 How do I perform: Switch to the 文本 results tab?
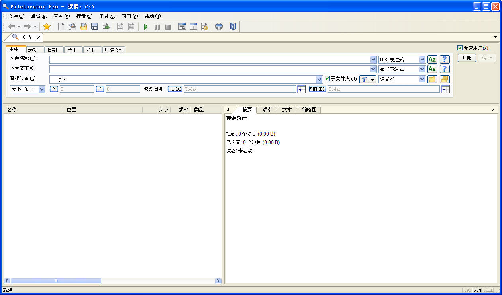[287, 110]
